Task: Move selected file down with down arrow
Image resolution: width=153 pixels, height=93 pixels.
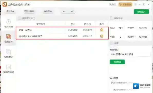Action: tap(72, 11)
